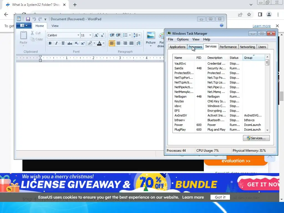Viewport: 284px width, 213px height.
Task: Toggle Underline formatting
Action: [x=63, y=43]
